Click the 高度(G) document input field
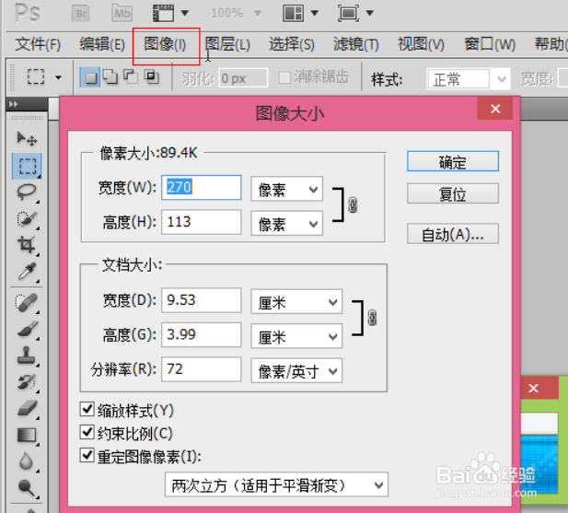Screen dimensions: 568x513 201,334
